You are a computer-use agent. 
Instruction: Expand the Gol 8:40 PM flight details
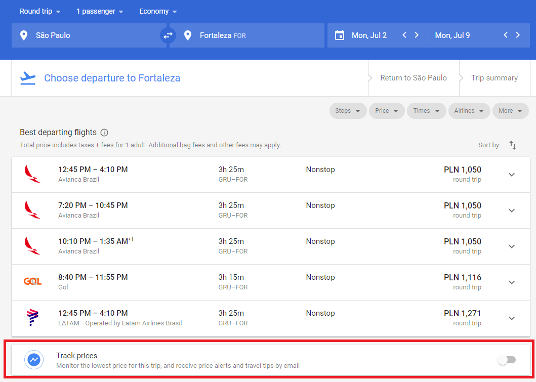512,282
